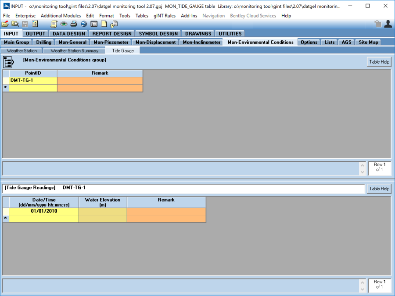Open the gINT Rules menu
The image size is (395, 296).
[165, 16]
